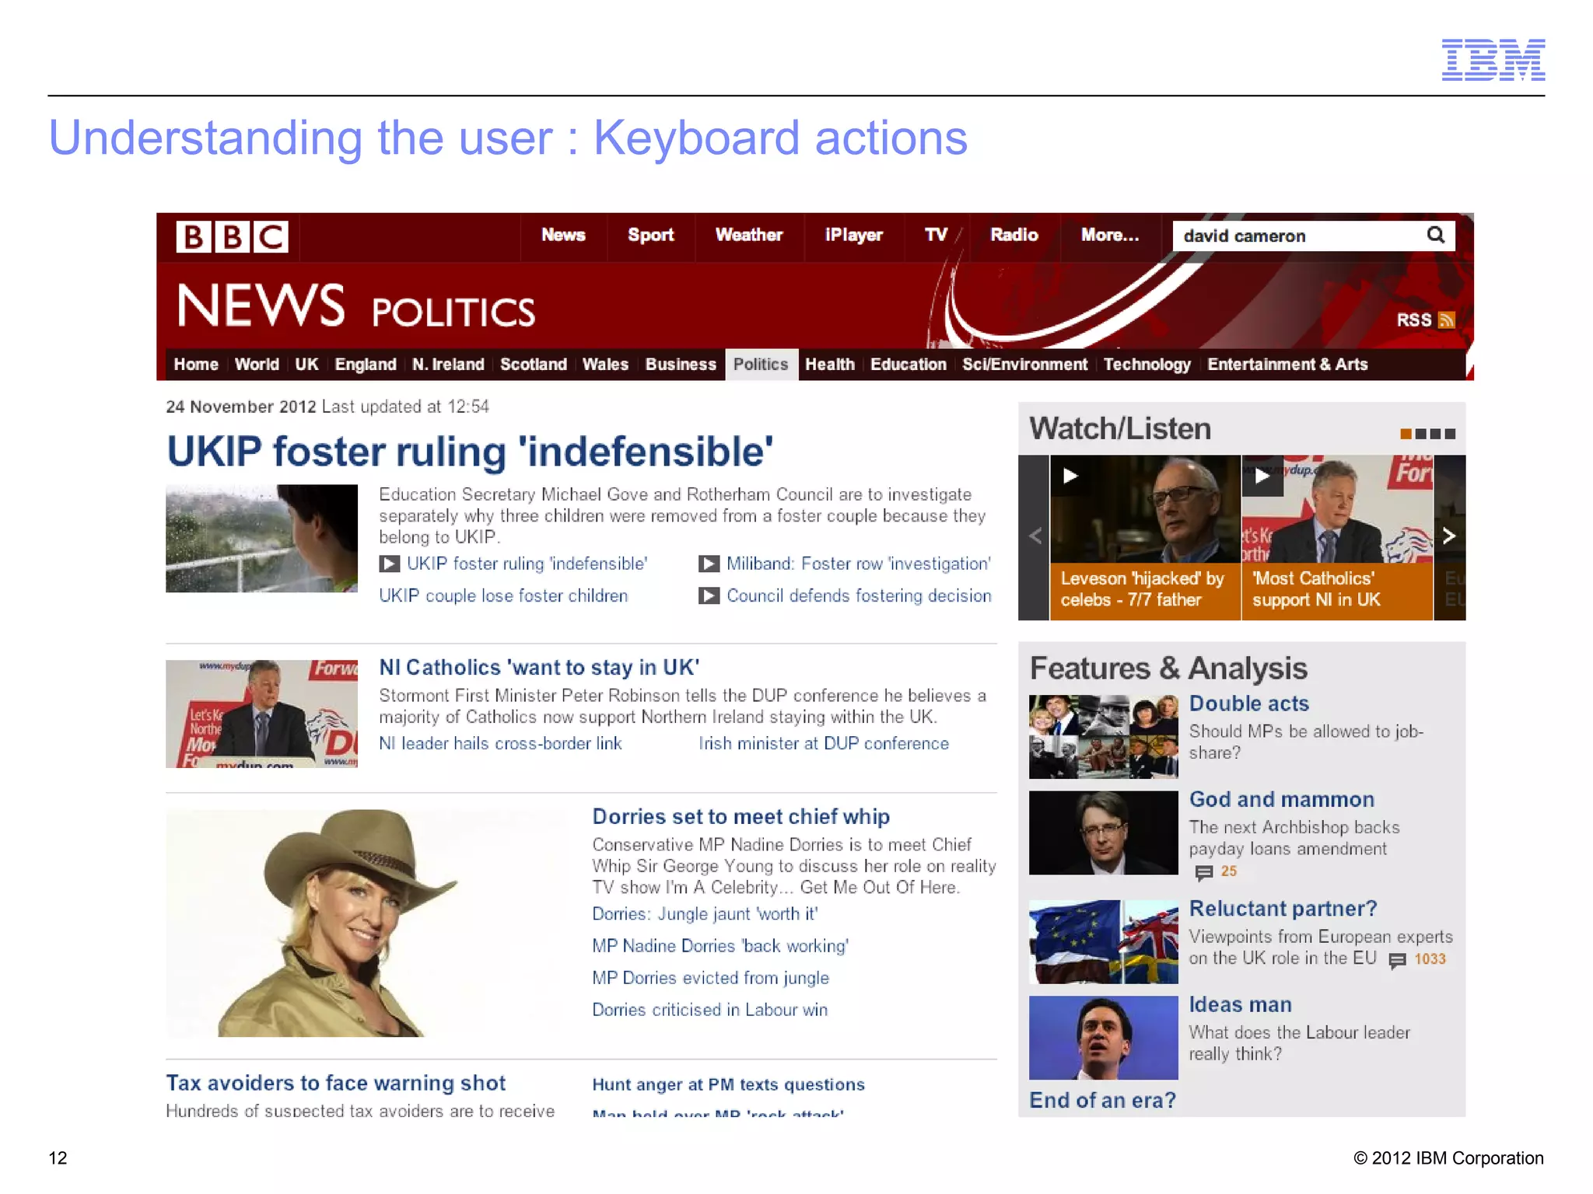Open the News top menu item
The image size is (1593, 1194).
563,235
